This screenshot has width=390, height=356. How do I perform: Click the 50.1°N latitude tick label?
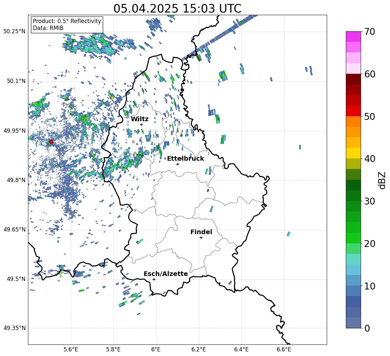(16, 81)
